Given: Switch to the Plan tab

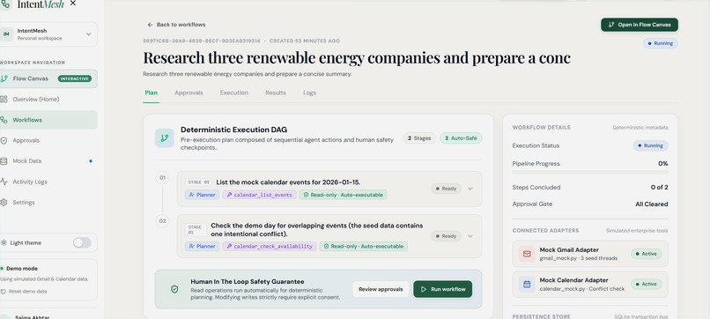Looking at the screenshot, I should [x=152, y=93].
